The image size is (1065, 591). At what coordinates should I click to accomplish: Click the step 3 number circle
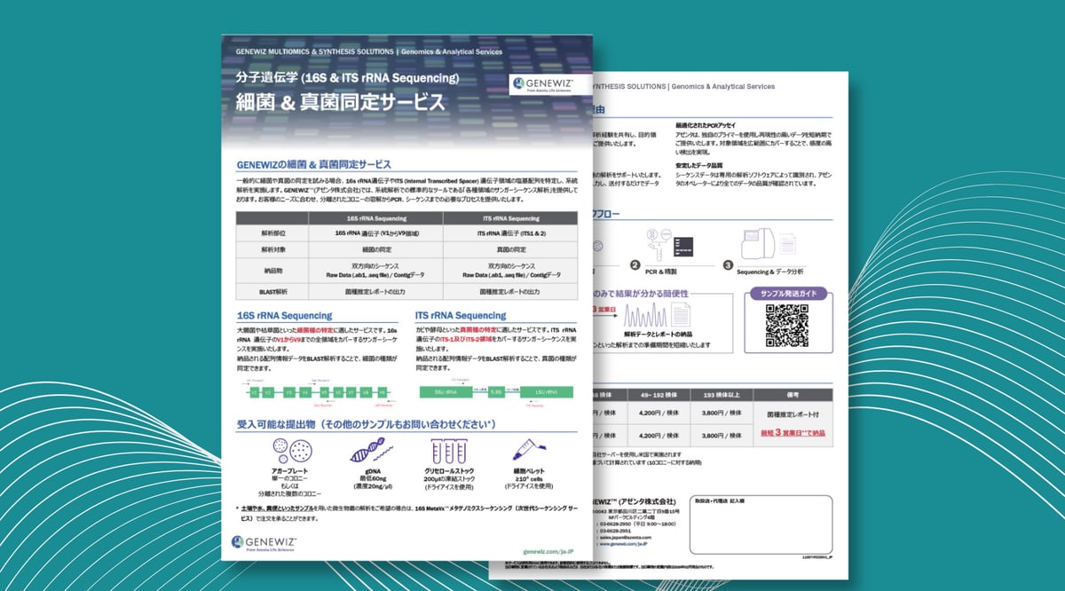728,264
